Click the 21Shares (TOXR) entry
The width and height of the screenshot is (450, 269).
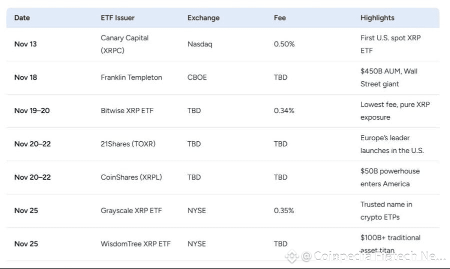pyautogui.click(x=128, y=144)
